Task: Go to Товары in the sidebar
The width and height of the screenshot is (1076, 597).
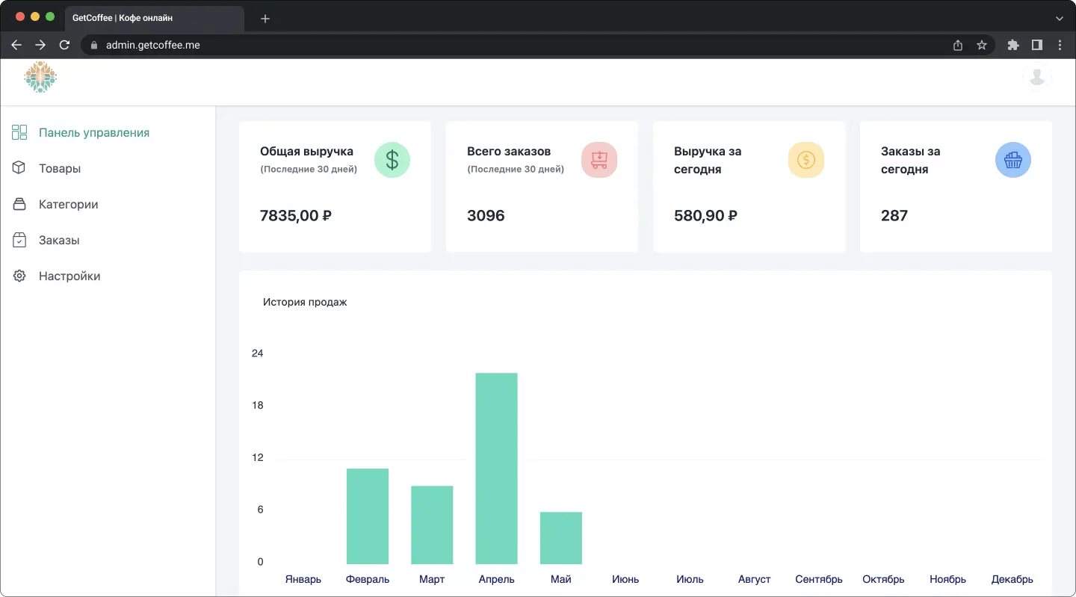Action: pyautogui.click(x=60, y=168)
